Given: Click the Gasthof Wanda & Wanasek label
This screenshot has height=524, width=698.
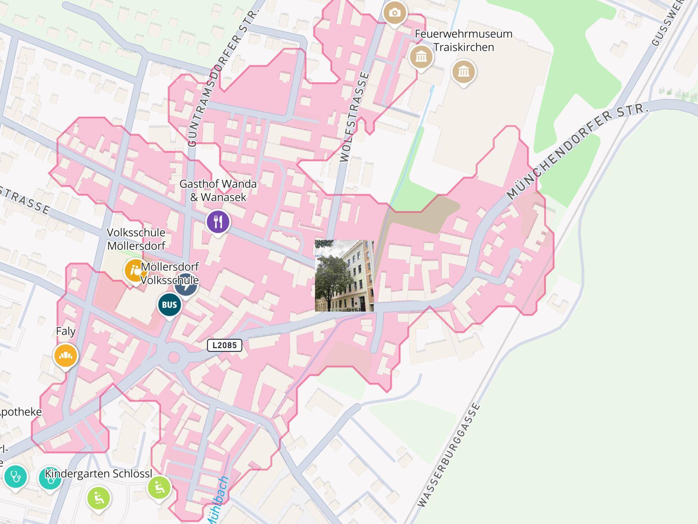Looking at the screenshot, I should 218,190.
